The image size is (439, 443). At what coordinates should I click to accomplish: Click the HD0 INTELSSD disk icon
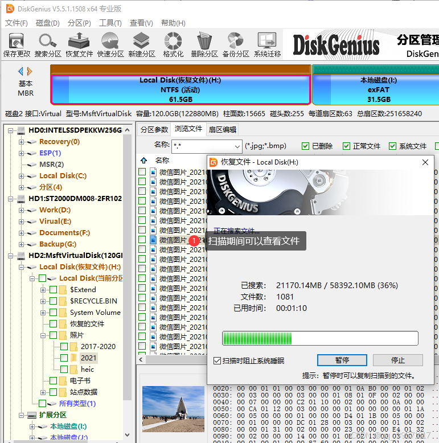point(21,130)
